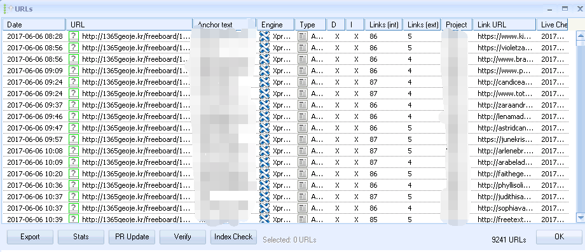Select the row dated 2017-06-06 08:28
The width and height of the screenshot is (585, 252).
[286, 36]
